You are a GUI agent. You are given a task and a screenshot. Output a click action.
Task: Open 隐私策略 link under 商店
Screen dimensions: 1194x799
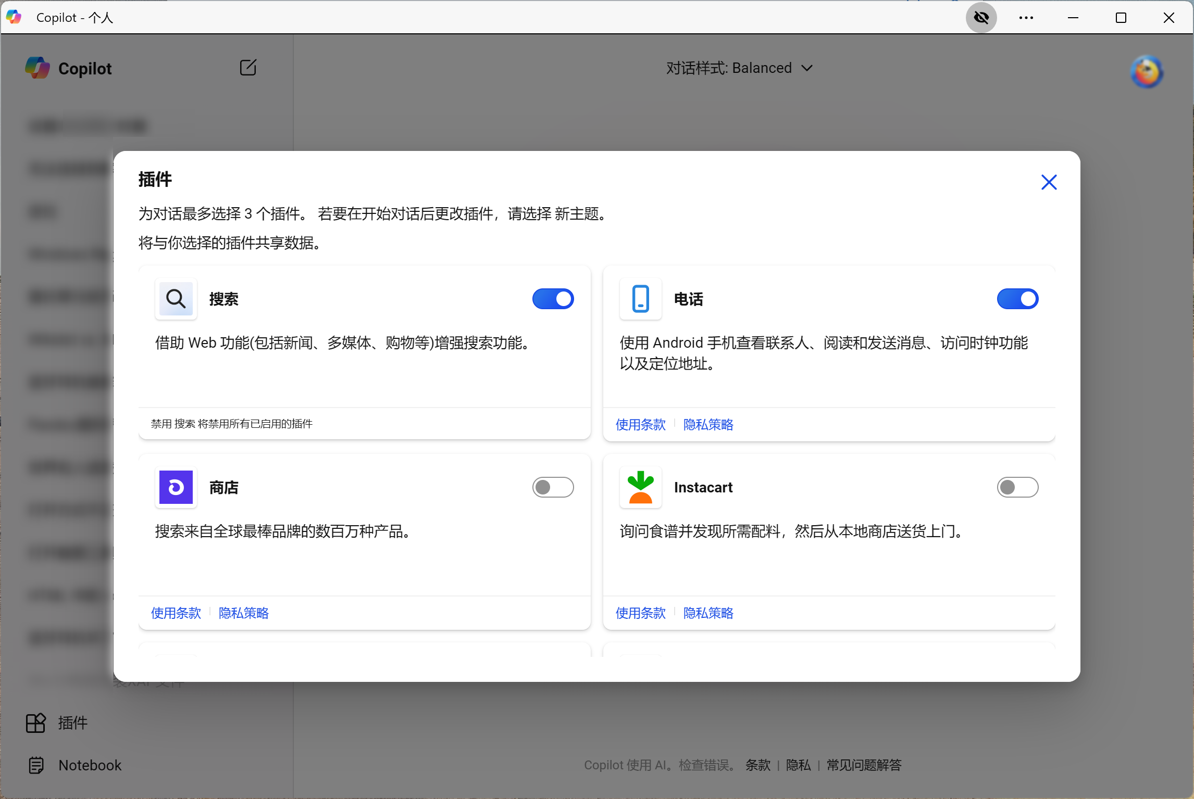[244, 613]
